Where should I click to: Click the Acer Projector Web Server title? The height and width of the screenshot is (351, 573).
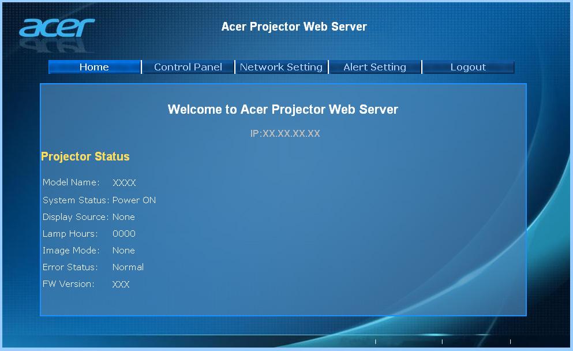(x=294, y=27)
